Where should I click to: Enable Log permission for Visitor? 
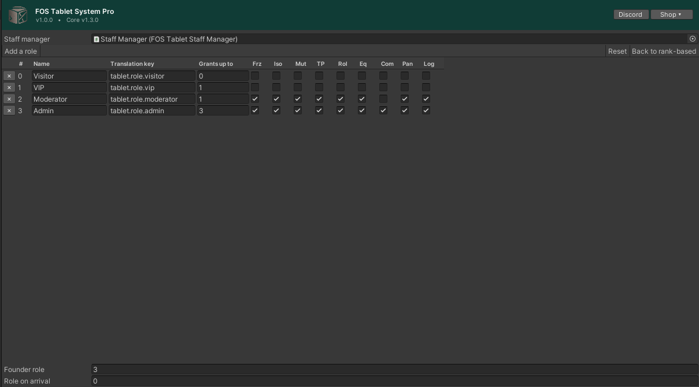point(426,76)
